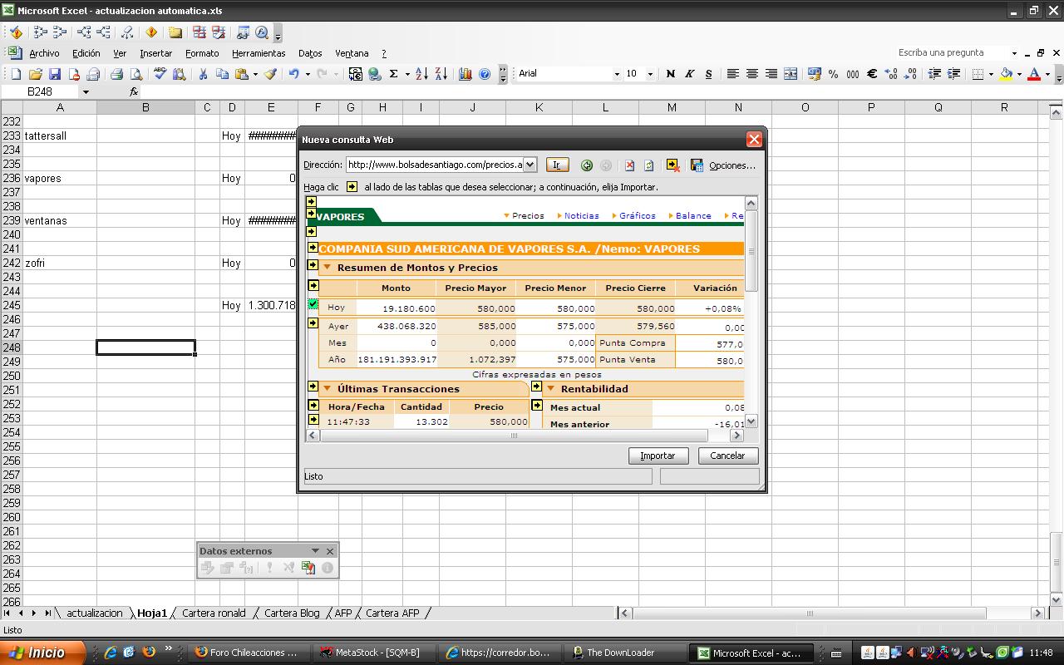1064x665 pixels.
Task: Open the Insertar menu
Action: tap(155, 53)
